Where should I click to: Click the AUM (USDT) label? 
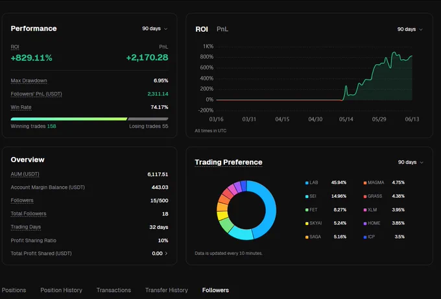coord(25,174)
